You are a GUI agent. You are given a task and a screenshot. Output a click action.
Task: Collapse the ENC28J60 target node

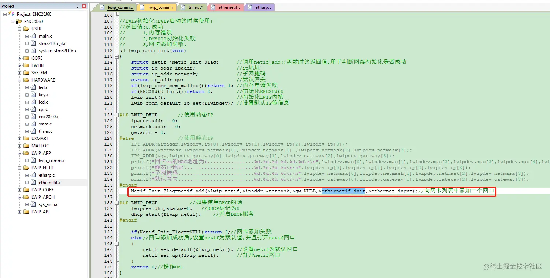pos(12,22)
